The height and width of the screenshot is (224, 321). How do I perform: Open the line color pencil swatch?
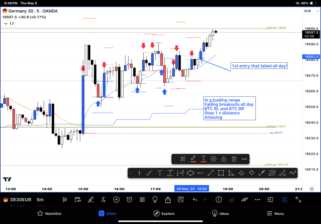pyautogui.click(x=193, y=159)
